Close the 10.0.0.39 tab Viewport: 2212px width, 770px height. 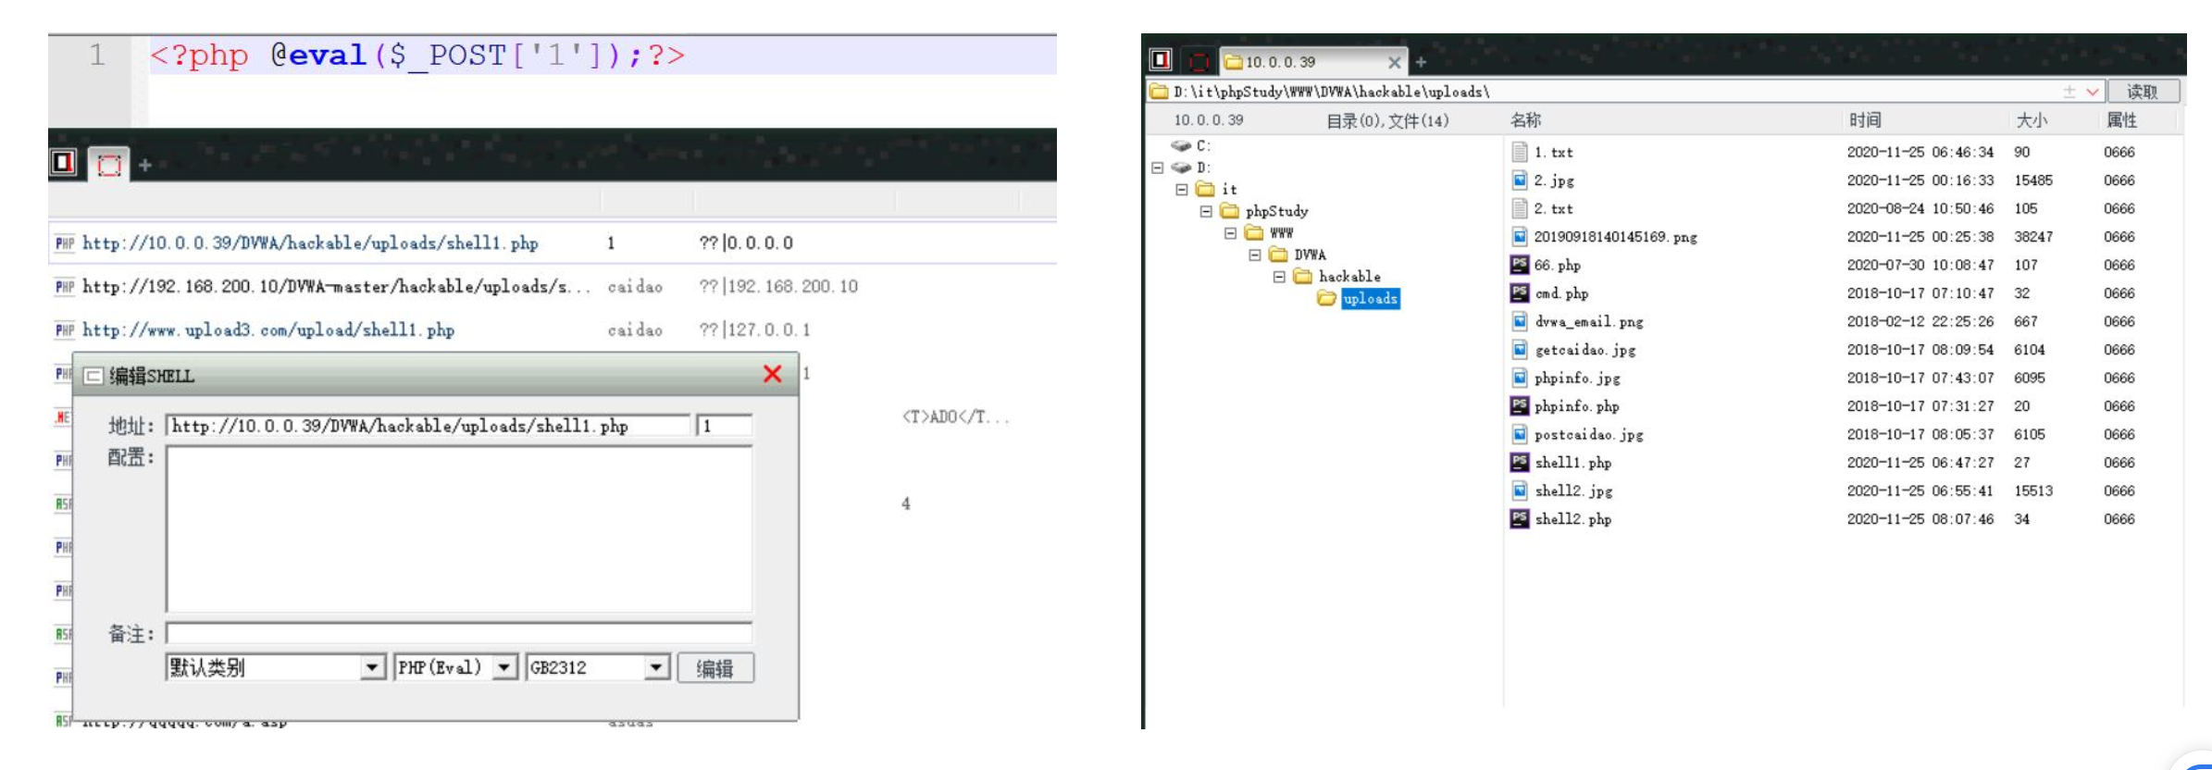coord(1394,62)
